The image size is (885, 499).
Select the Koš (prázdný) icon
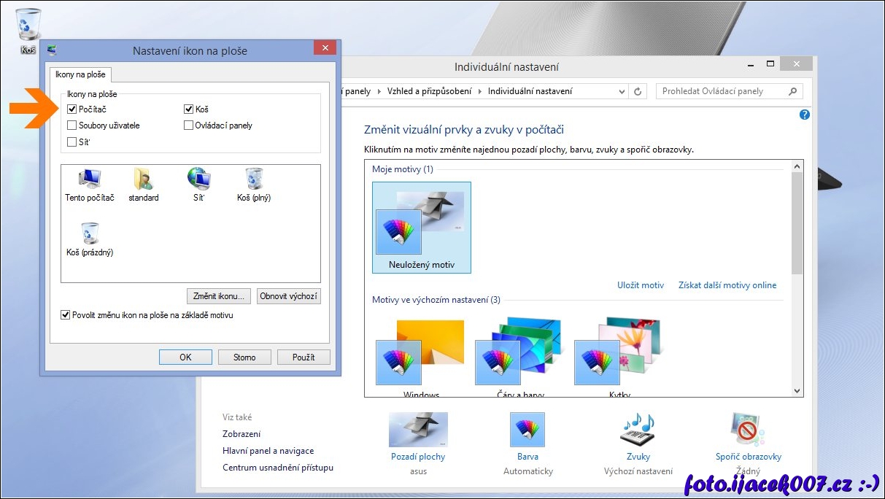point(90,234)
